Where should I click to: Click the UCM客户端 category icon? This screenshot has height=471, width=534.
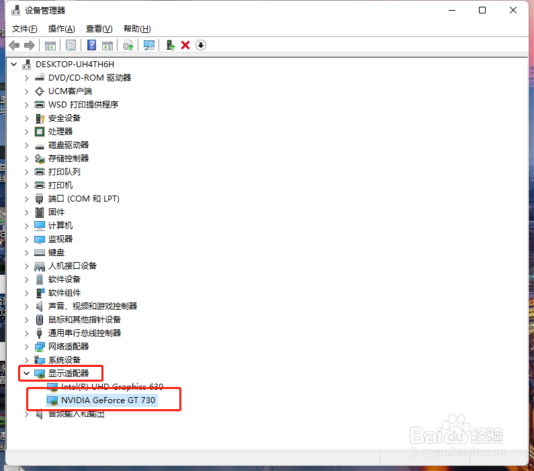[x=40, y=91]
